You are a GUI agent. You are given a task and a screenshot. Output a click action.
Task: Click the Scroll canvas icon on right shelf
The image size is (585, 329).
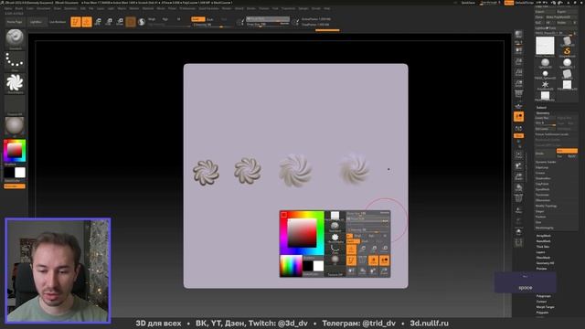coord(518,50)
